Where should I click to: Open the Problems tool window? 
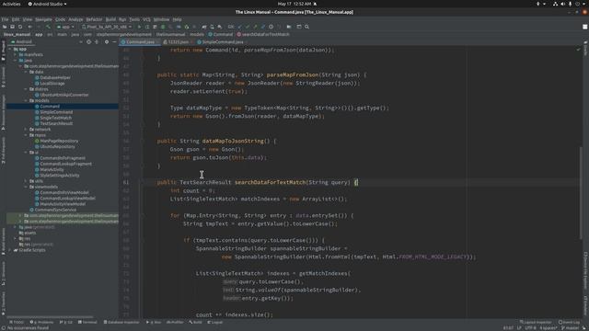41,322
